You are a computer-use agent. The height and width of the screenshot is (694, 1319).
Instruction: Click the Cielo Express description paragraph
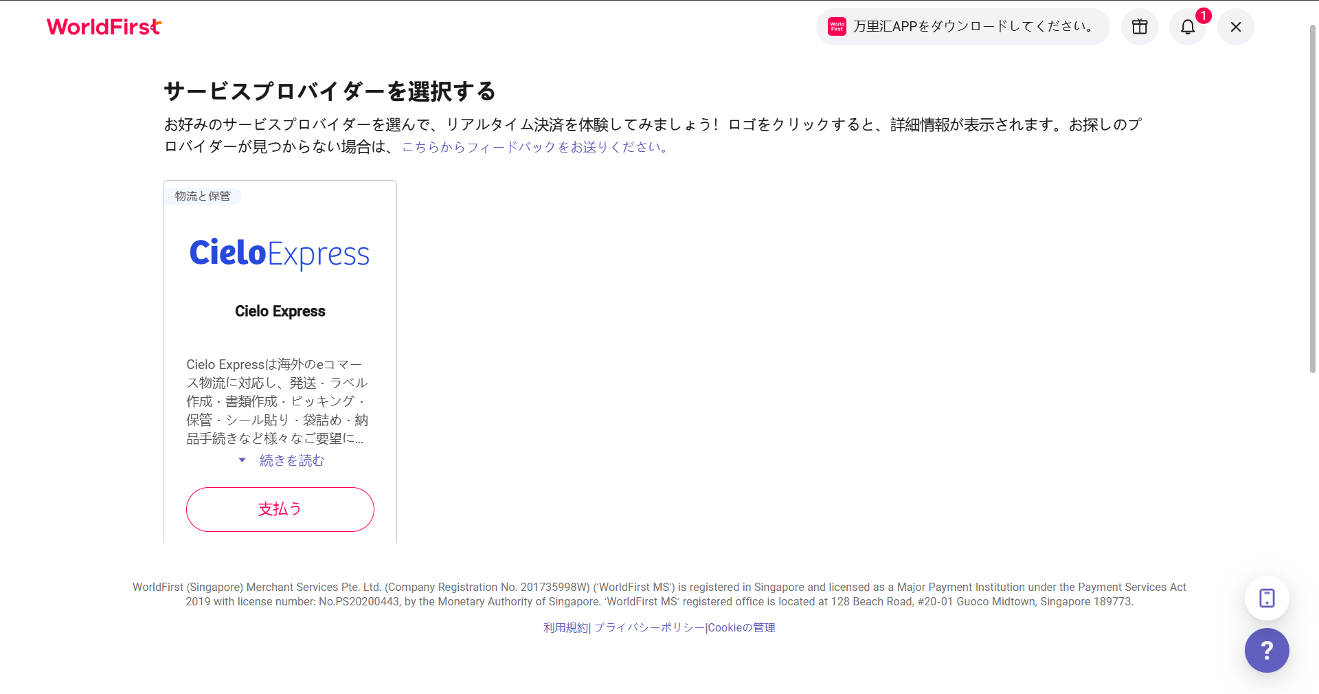coord(277,401)
